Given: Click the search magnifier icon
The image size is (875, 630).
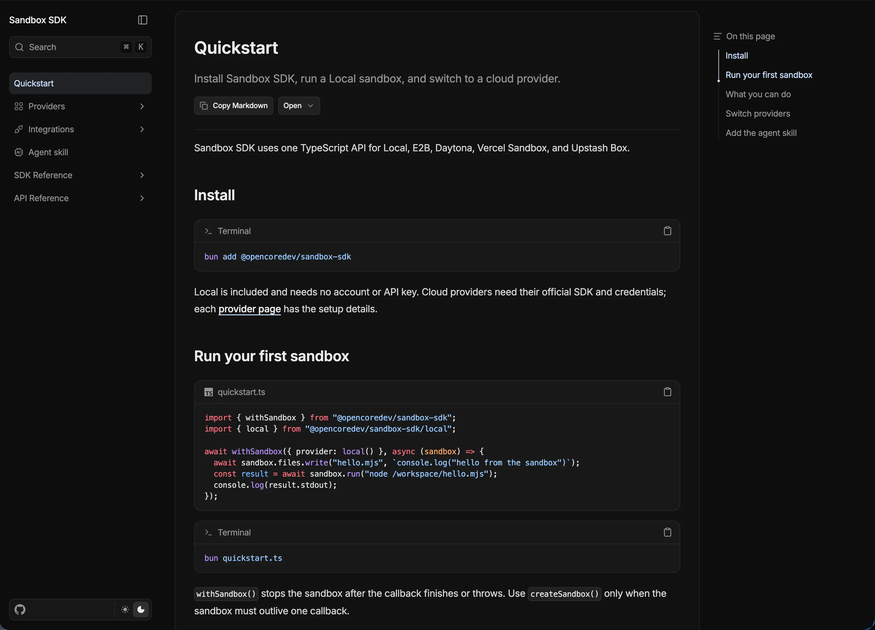Looking at the screenshot, I should (19, 47).
